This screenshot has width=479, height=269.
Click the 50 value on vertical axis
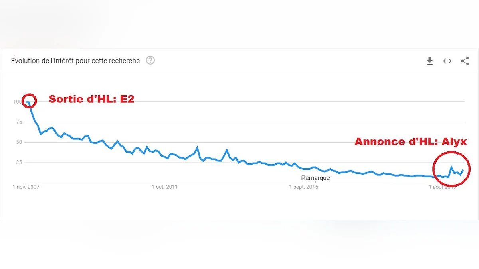[18, 142]
